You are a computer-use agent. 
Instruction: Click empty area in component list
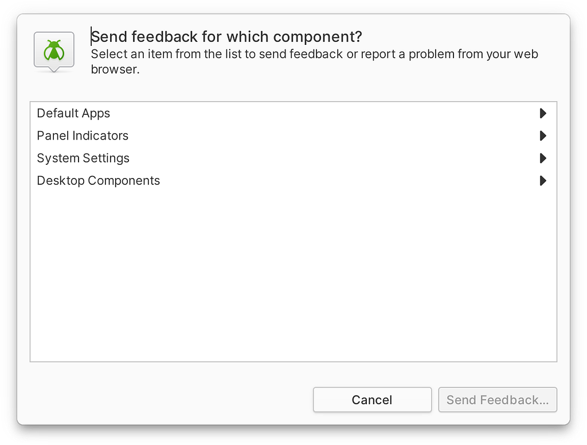click(293, 277)
